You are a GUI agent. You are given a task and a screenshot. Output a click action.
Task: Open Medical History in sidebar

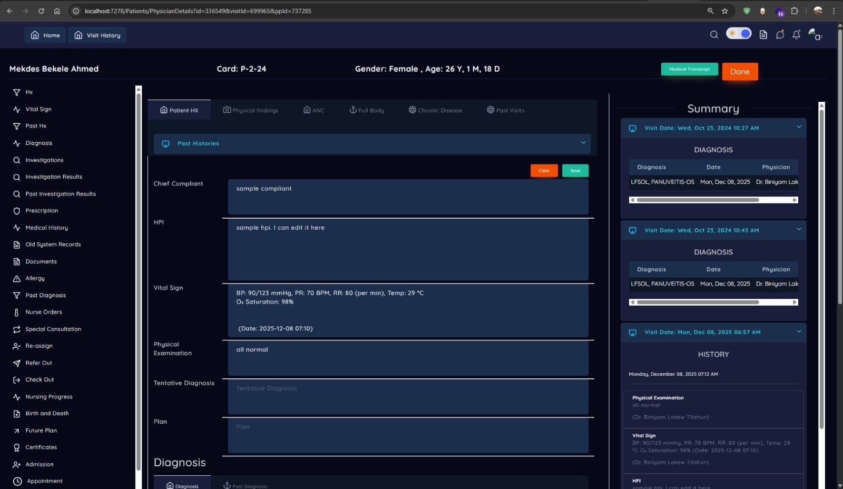(41, 228)
